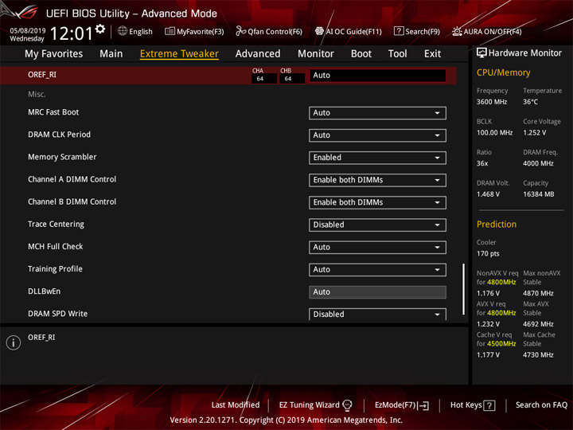Select DLLBwEn label
Image resolution: width=573 pixels, height=430 pixels.
pyautogui.click(x=45, y=291)
